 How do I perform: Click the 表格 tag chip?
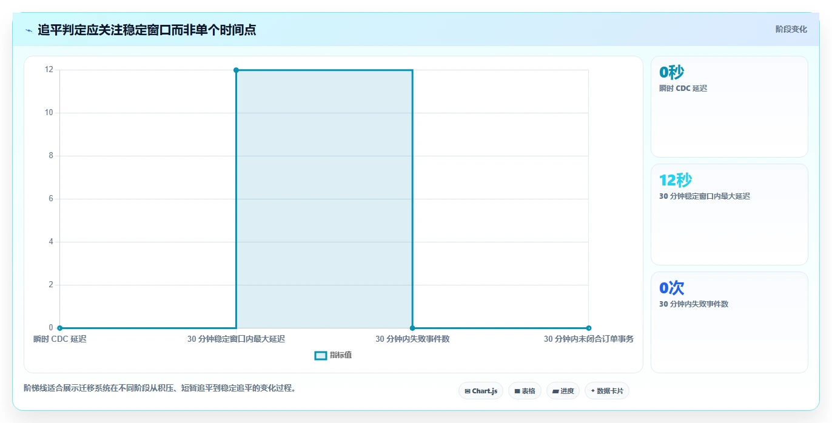click(x=525, y=391)
